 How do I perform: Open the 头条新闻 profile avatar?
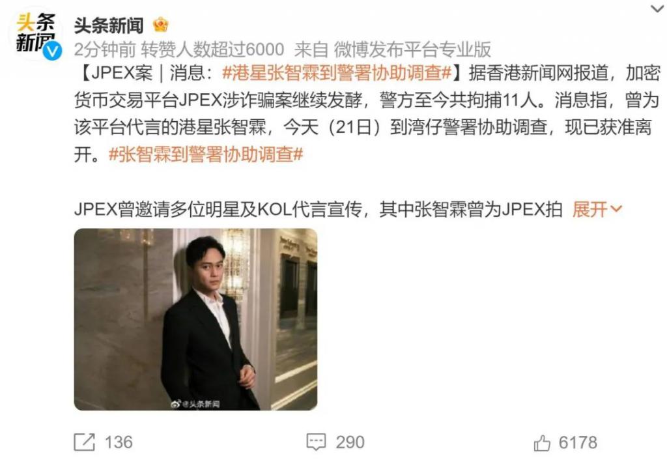[x=36, y=34]
